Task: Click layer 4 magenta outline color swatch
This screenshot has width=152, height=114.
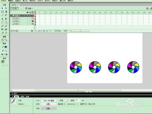Action: pyautogui.click(x=33, y=16)
